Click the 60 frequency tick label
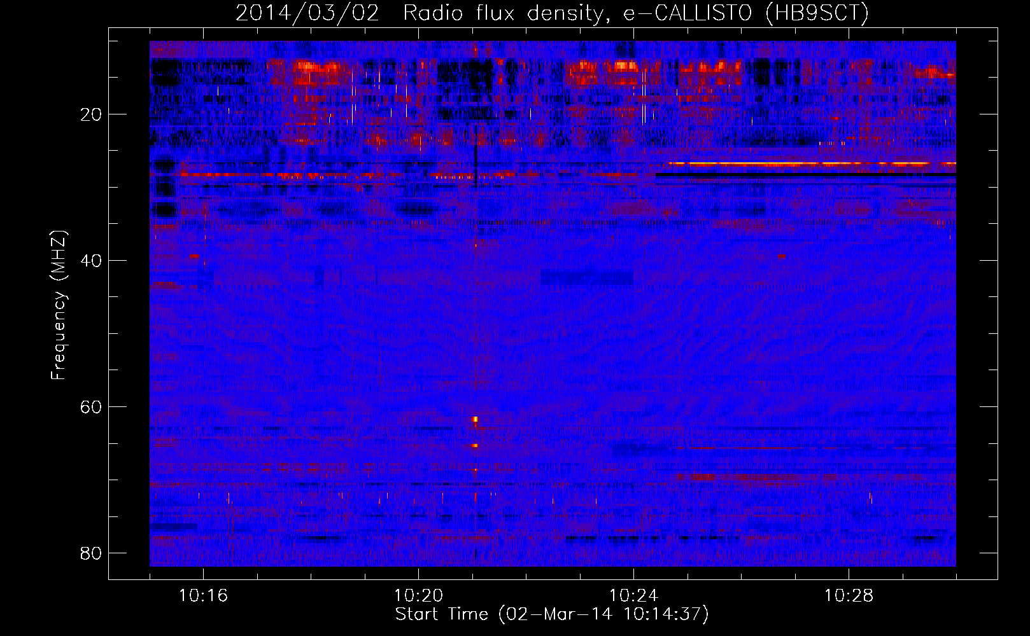 click(x=91, y=407)
